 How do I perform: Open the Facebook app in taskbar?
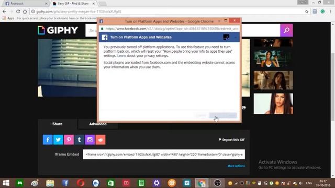click(x=65, y=183)
